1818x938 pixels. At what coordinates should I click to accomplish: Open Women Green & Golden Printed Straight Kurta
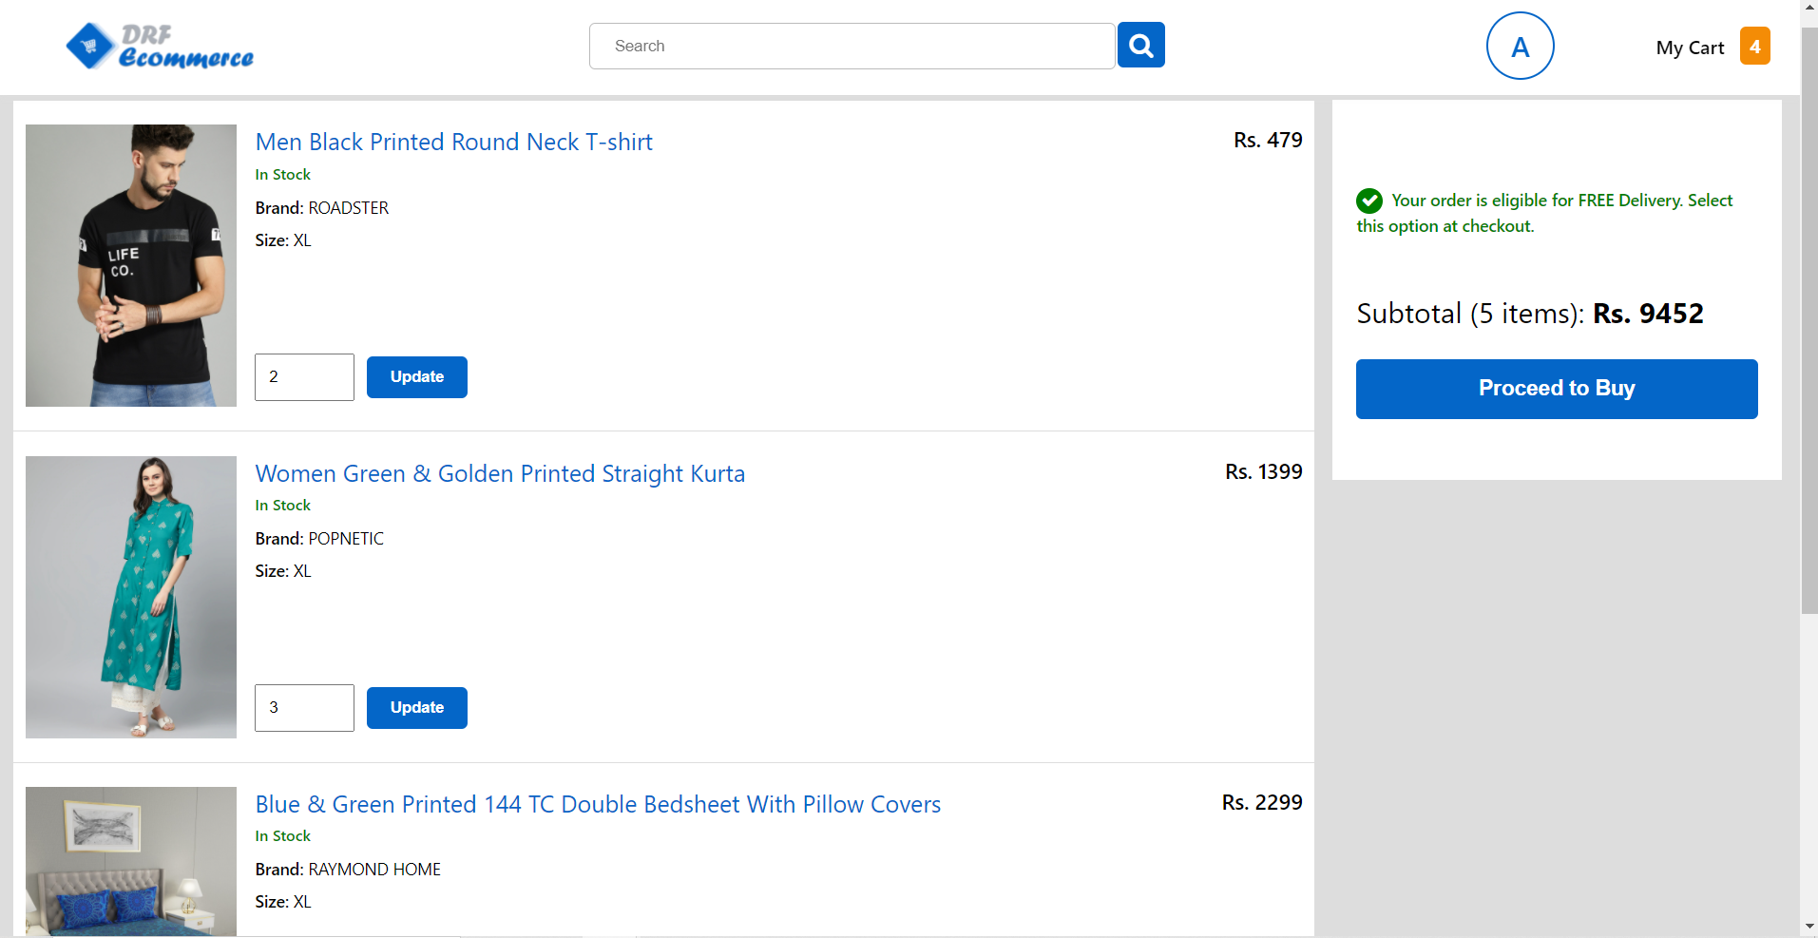pos(500,473)
